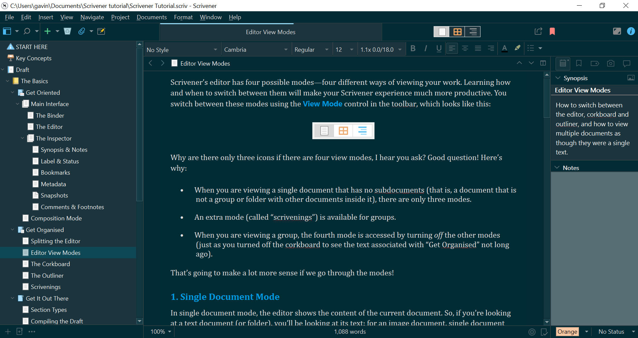The height and width of the screenshot is (338, 638).
Task: Click the Notes text area
Action: pyautogui.click(x=594, y=249)
